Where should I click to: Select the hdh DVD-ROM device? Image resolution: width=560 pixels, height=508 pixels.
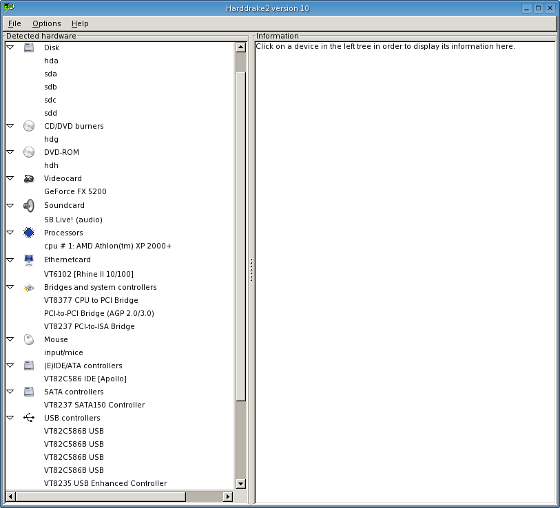(51, 165)
